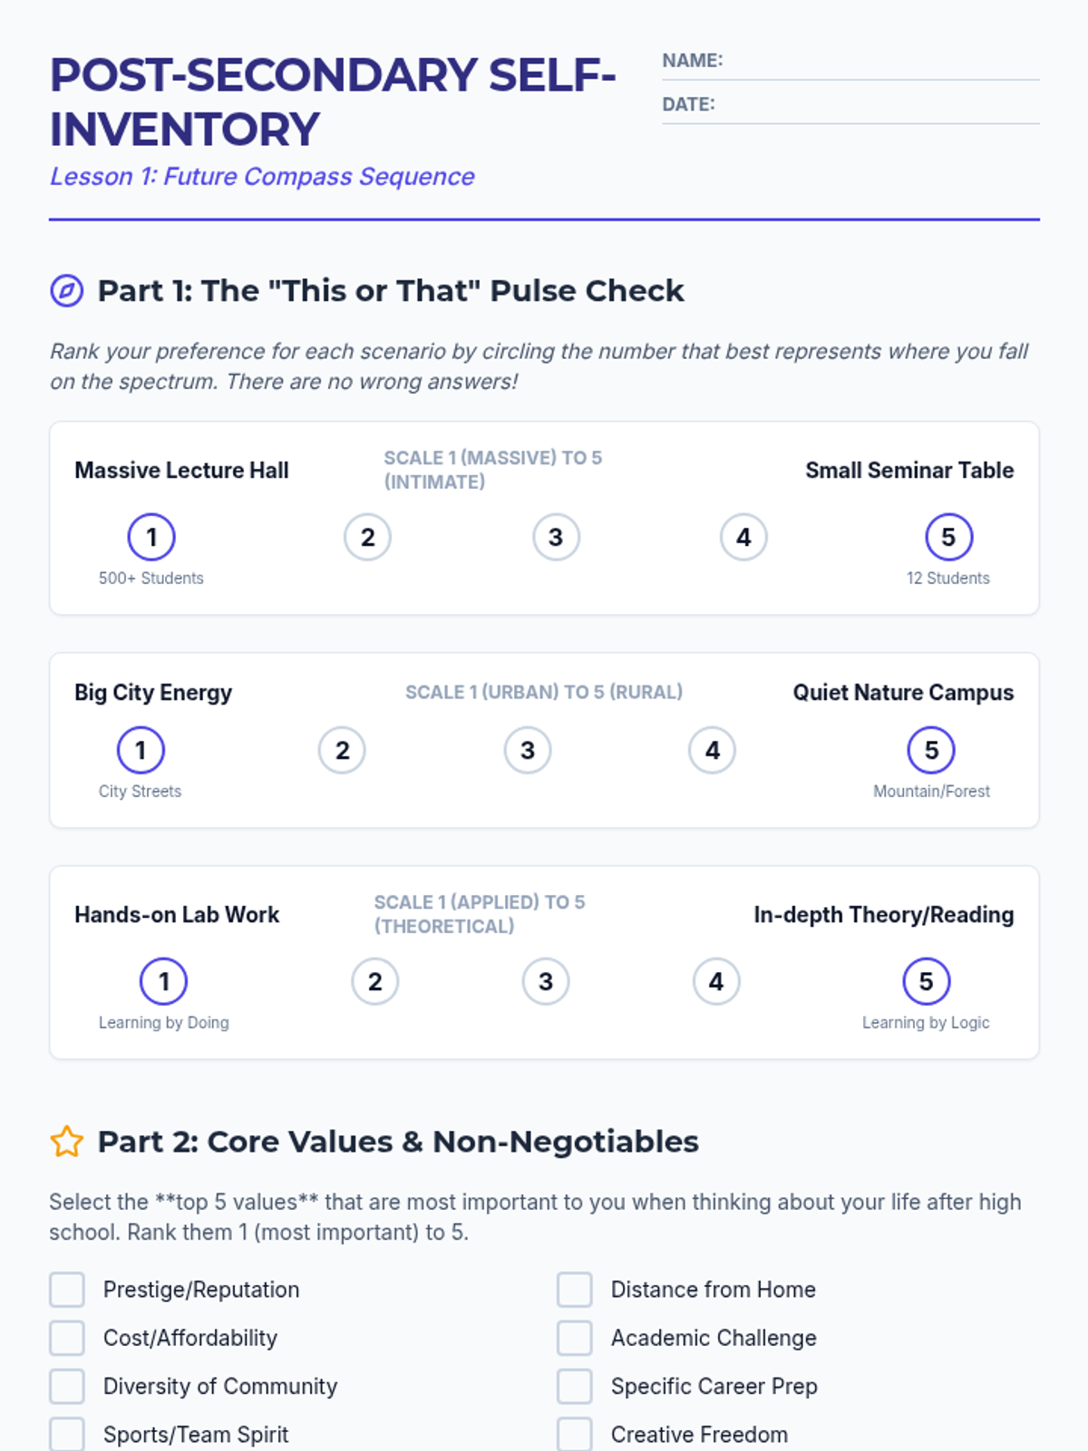
Task: Click the compass icon beside Part 1
Action: [66, 291]
